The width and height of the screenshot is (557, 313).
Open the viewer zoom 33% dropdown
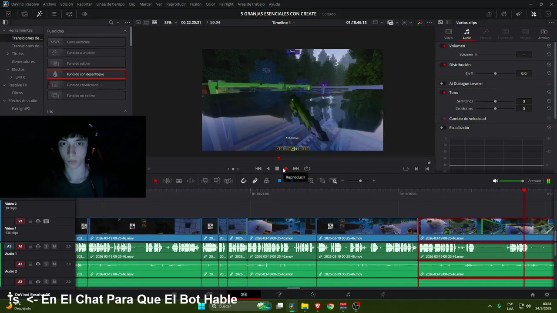170,23
